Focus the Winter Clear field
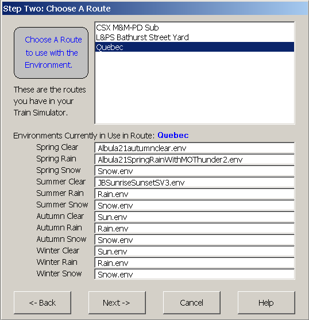 pyautogui.click(x=195, y=252)
